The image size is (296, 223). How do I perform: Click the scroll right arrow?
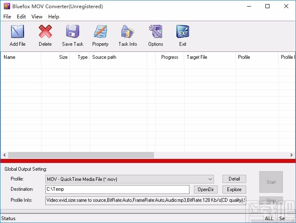pos(291,155)
